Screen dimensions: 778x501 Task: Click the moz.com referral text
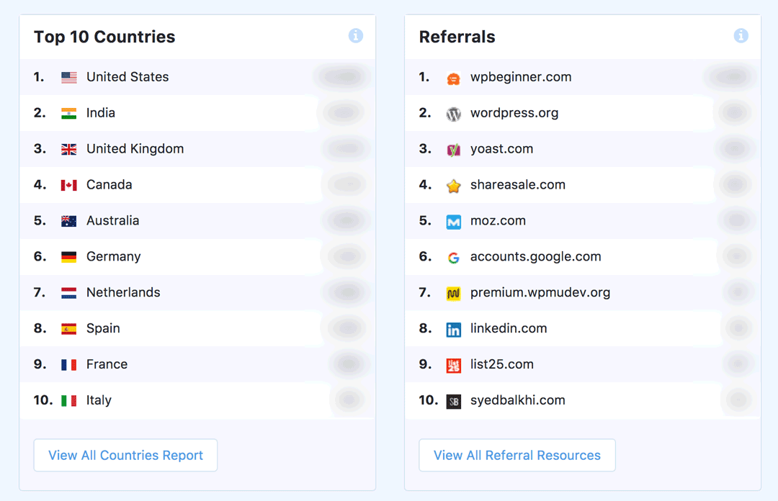[498, 220]
